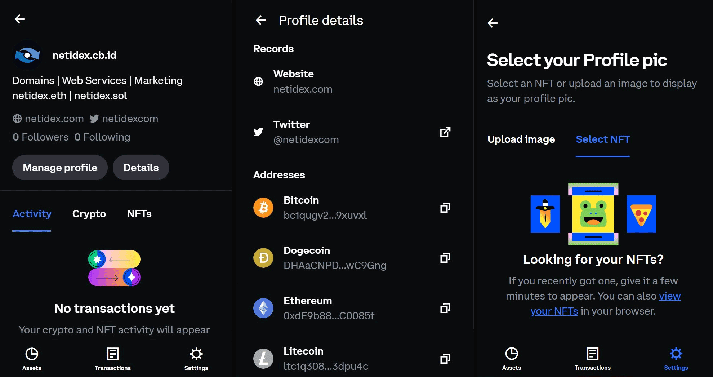Copy the Bitcoin address

[446, 208]
